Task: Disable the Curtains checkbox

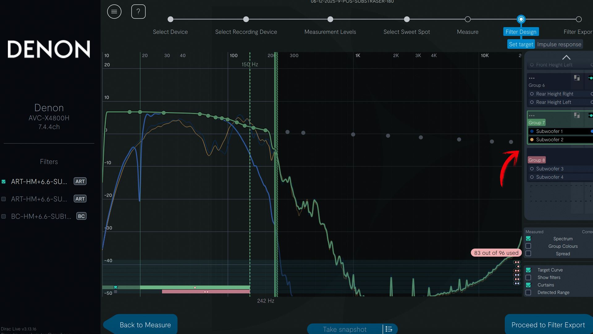Action: pos(528,285)
